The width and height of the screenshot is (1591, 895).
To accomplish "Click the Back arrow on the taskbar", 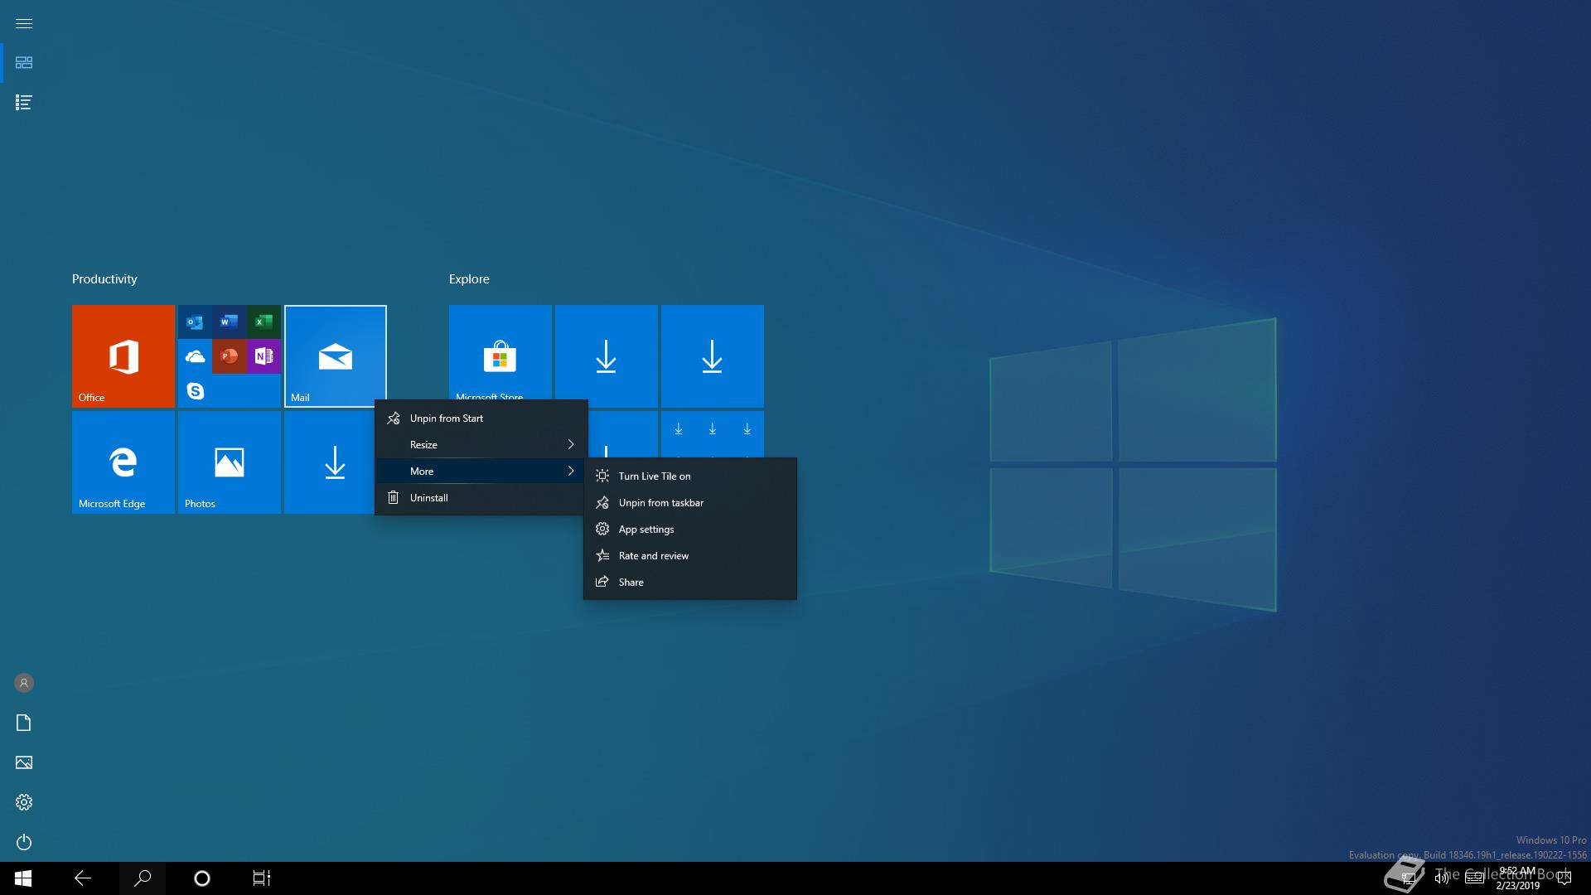I will [83, 878].
